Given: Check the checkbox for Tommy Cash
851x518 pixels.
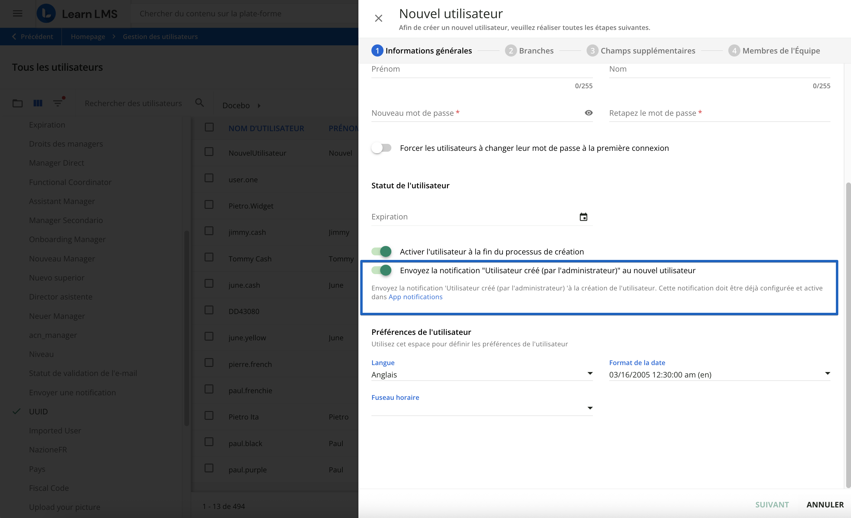Looking at the screenshot, I should tap(209, 257).
